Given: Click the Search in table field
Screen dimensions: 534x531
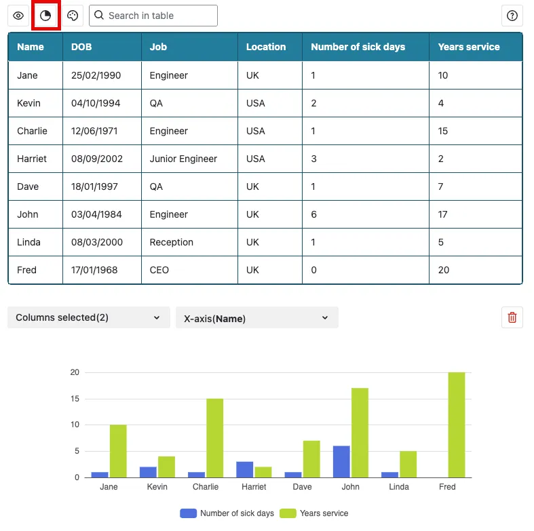Looking at the screenshot, I should pos(153,16).
